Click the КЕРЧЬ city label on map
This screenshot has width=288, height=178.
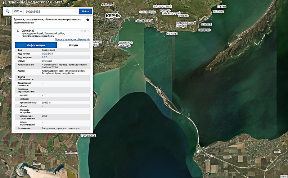click(113, 16)
